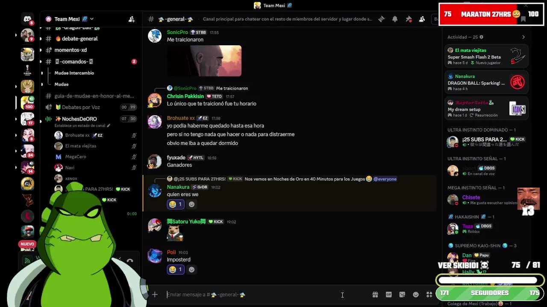This screenshot has width=547, height=307.
Task: Expand the Actividad panel chevron arrow
Action: (x=523, y=37)
